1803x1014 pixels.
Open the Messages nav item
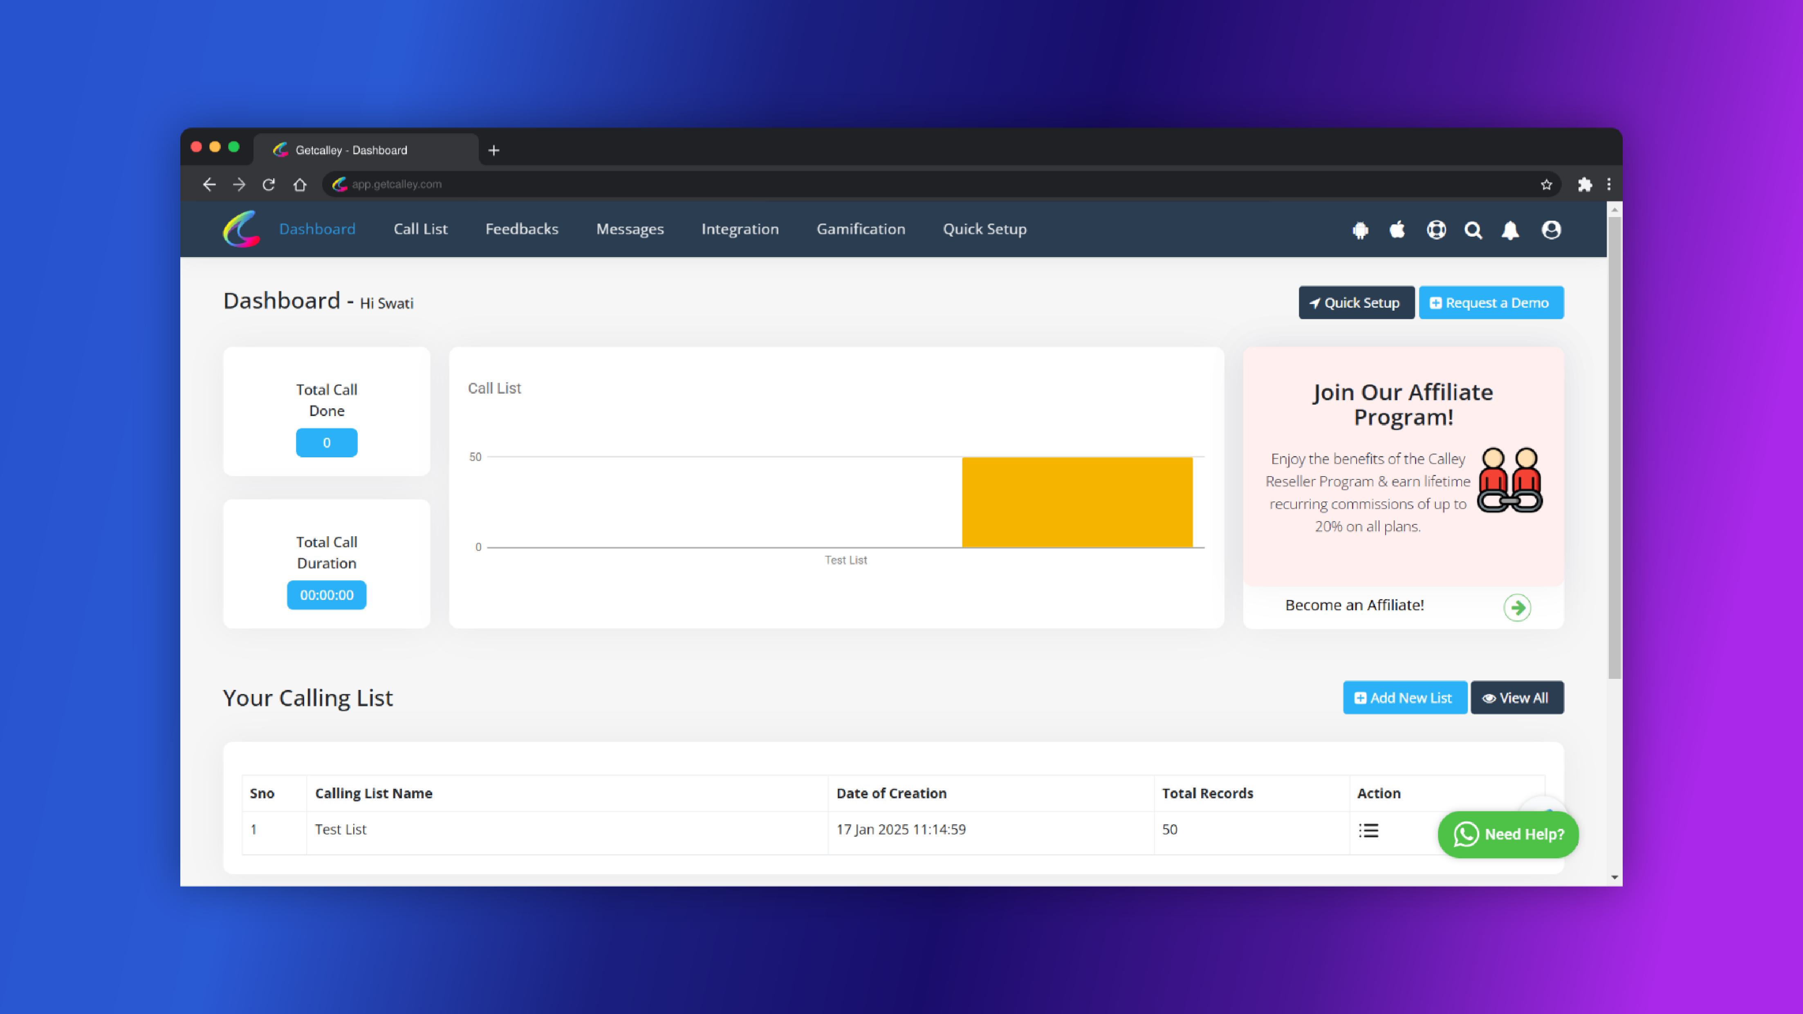630,229
